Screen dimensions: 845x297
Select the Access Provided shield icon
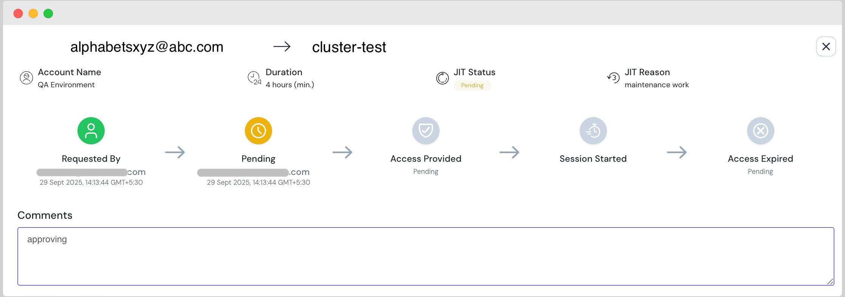coord(426,131)
